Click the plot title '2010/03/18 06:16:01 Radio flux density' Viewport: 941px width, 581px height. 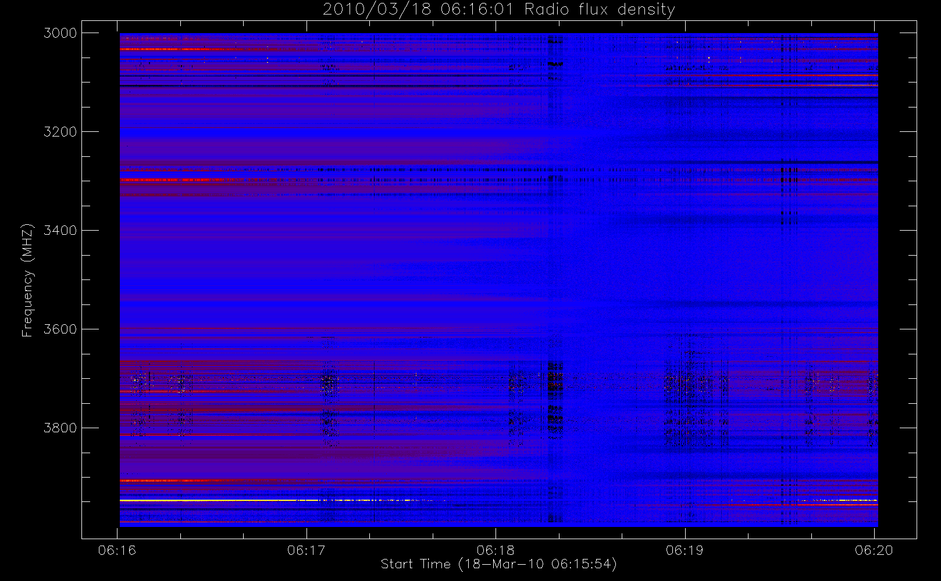tap(498, 10)
